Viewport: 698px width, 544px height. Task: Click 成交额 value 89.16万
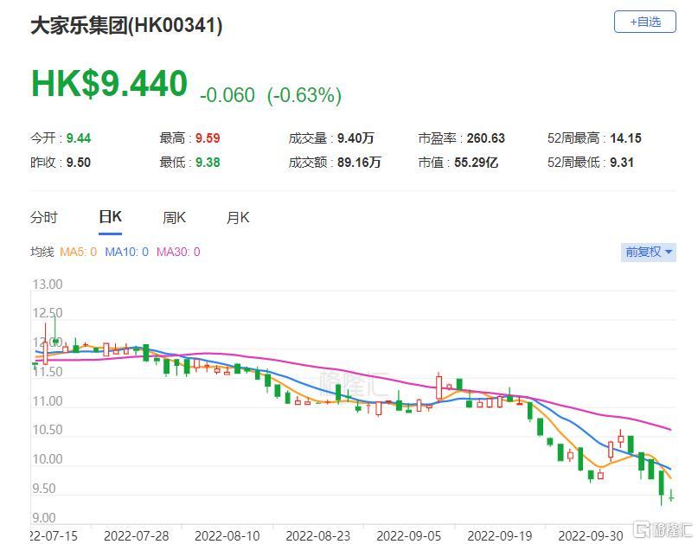359,162
